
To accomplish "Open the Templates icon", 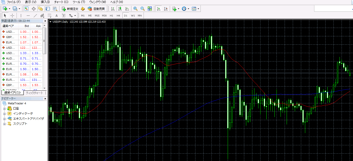I will [194, 9].
